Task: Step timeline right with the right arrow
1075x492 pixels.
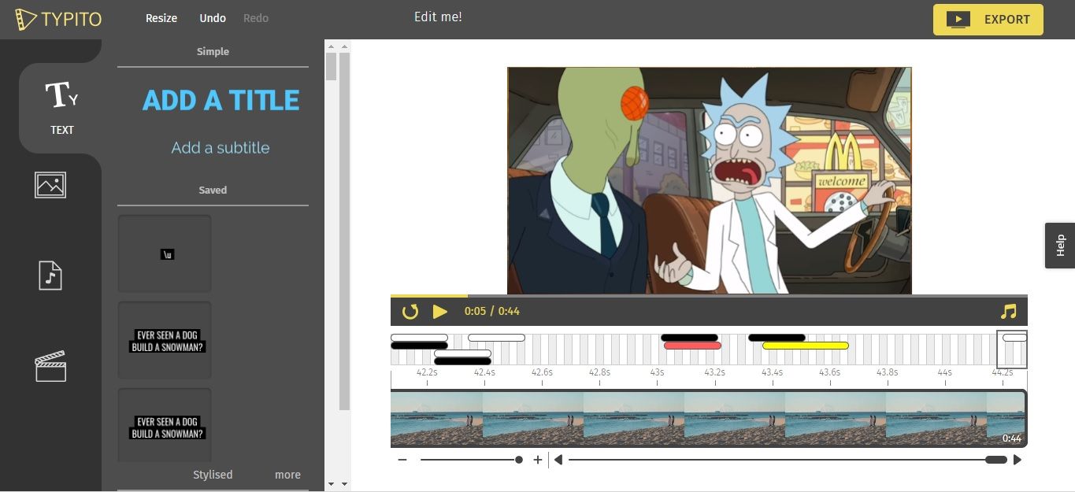Action: (1018, 460)
